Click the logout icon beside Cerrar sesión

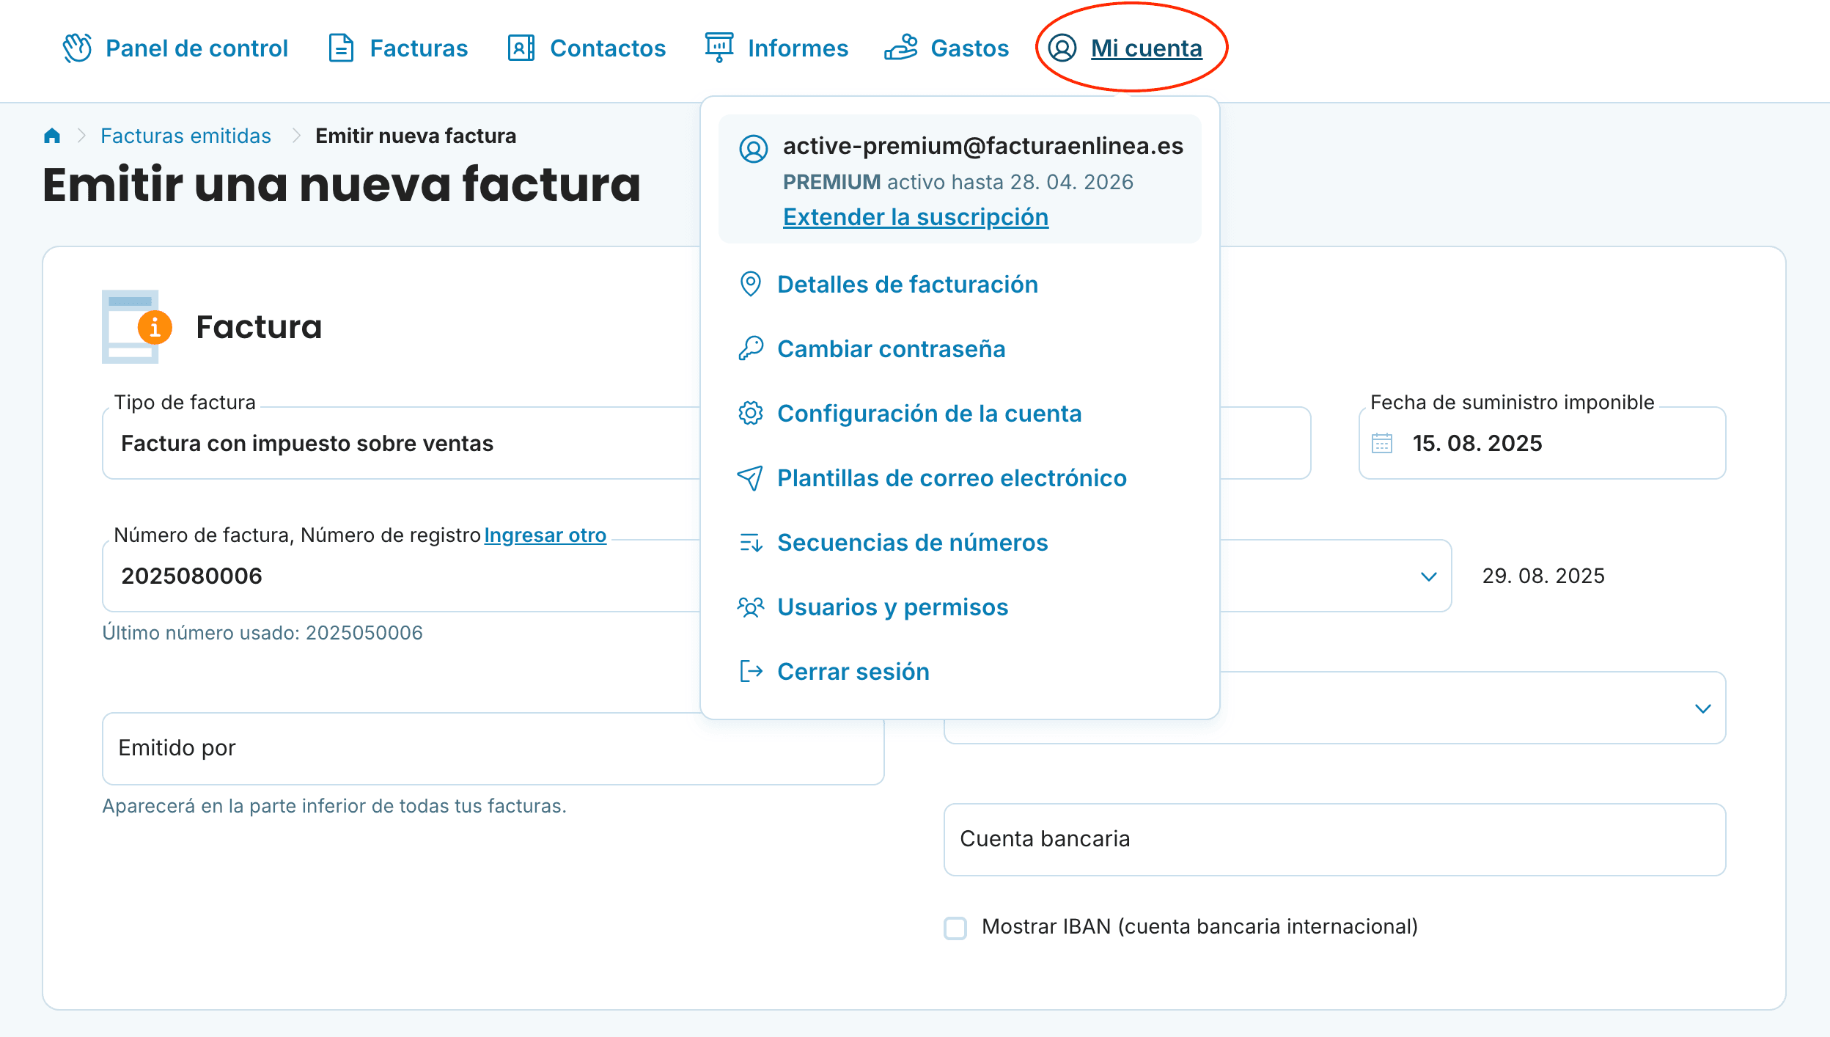pyautogui.click(x=751, y=671)
